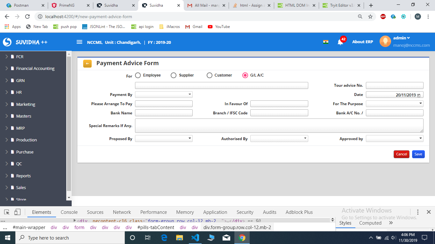Click the blue Save button
435x244 pixels.
point(418,154)
